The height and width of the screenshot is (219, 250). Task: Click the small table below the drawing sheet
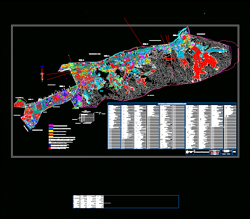point(126,202)
